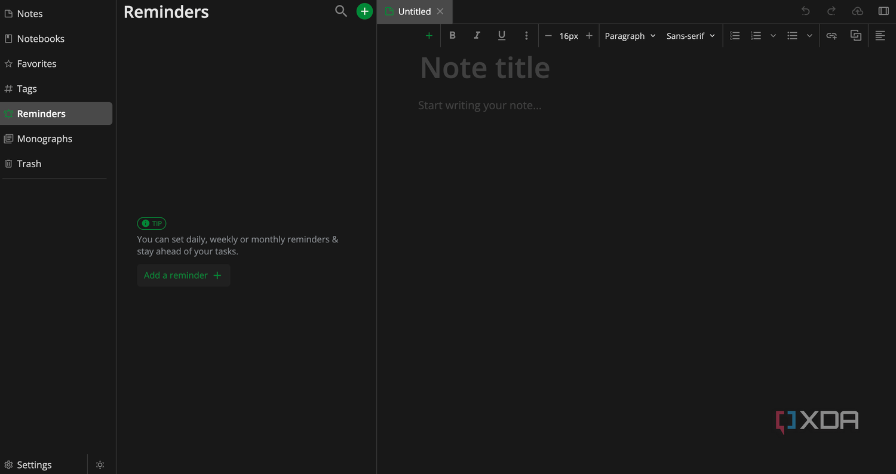Open Notes in the sidebar
896x474 pixels.
[x=56, y=14]
